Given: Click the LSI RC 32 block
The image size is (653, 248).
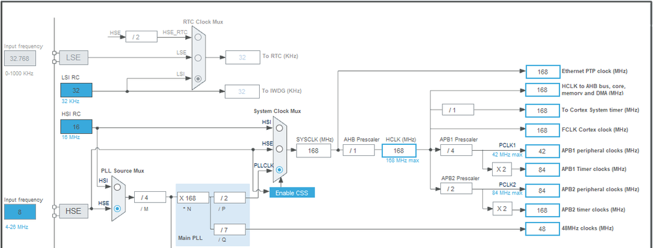Looking at the screenshot, I should [x=76, y=90].
